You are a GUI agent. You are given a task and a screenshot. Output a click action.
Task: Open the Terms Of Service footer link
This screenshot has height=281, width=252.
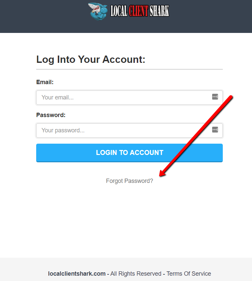click(x=189, y=274)
